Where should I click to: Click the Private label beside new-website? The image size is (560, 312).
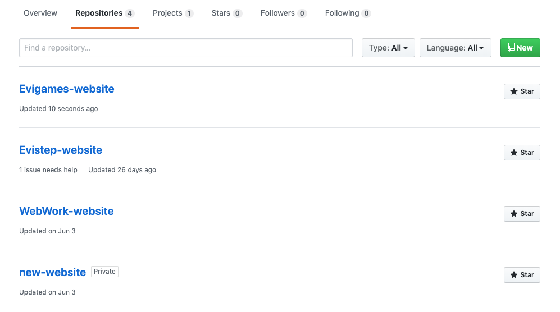(104, 272)
